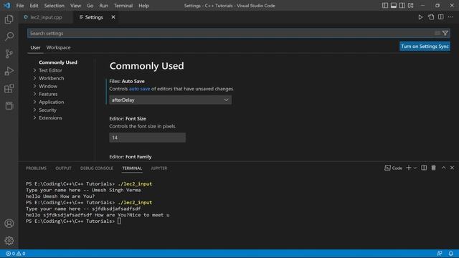
Task: Expand Window settings category
Action: coord(48,86)
